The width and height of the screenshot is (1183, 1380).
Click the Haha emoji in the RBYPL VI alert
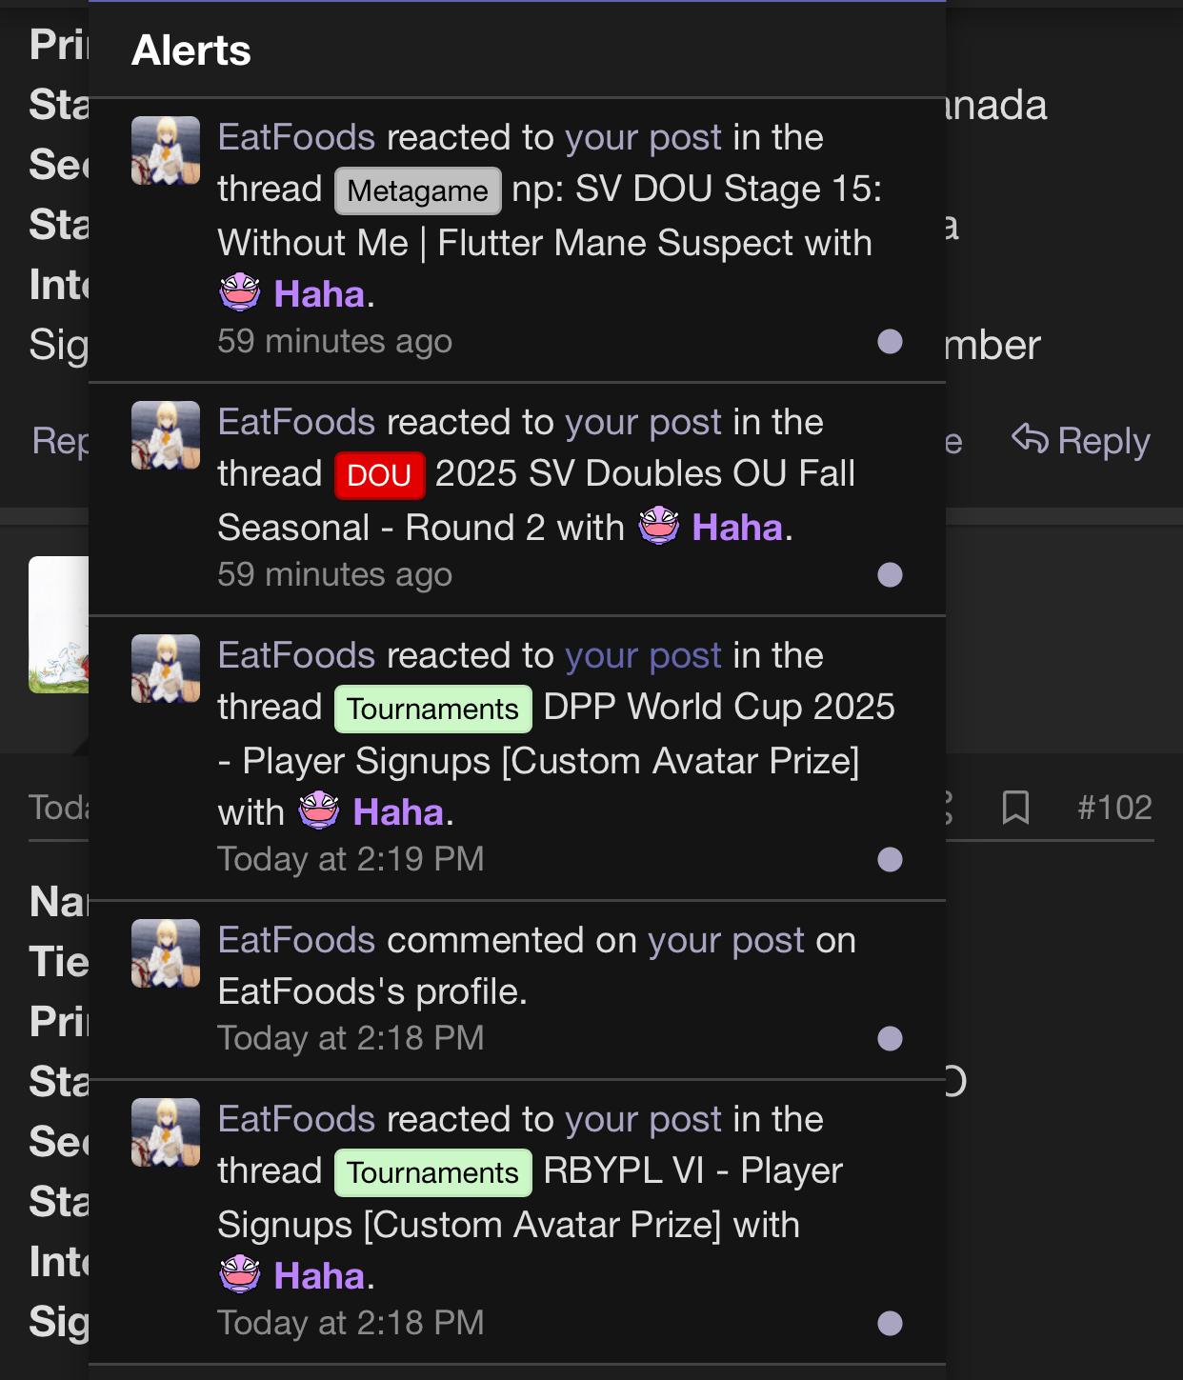[x=240, y=1275]
